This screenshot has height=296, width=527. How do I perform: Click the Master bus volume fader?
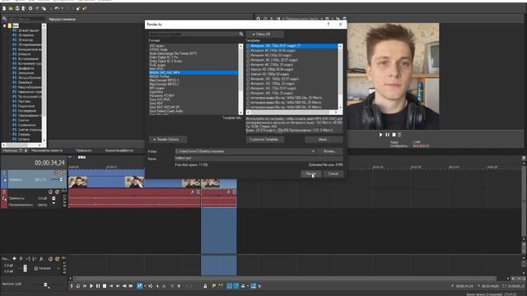click(25, 268)
